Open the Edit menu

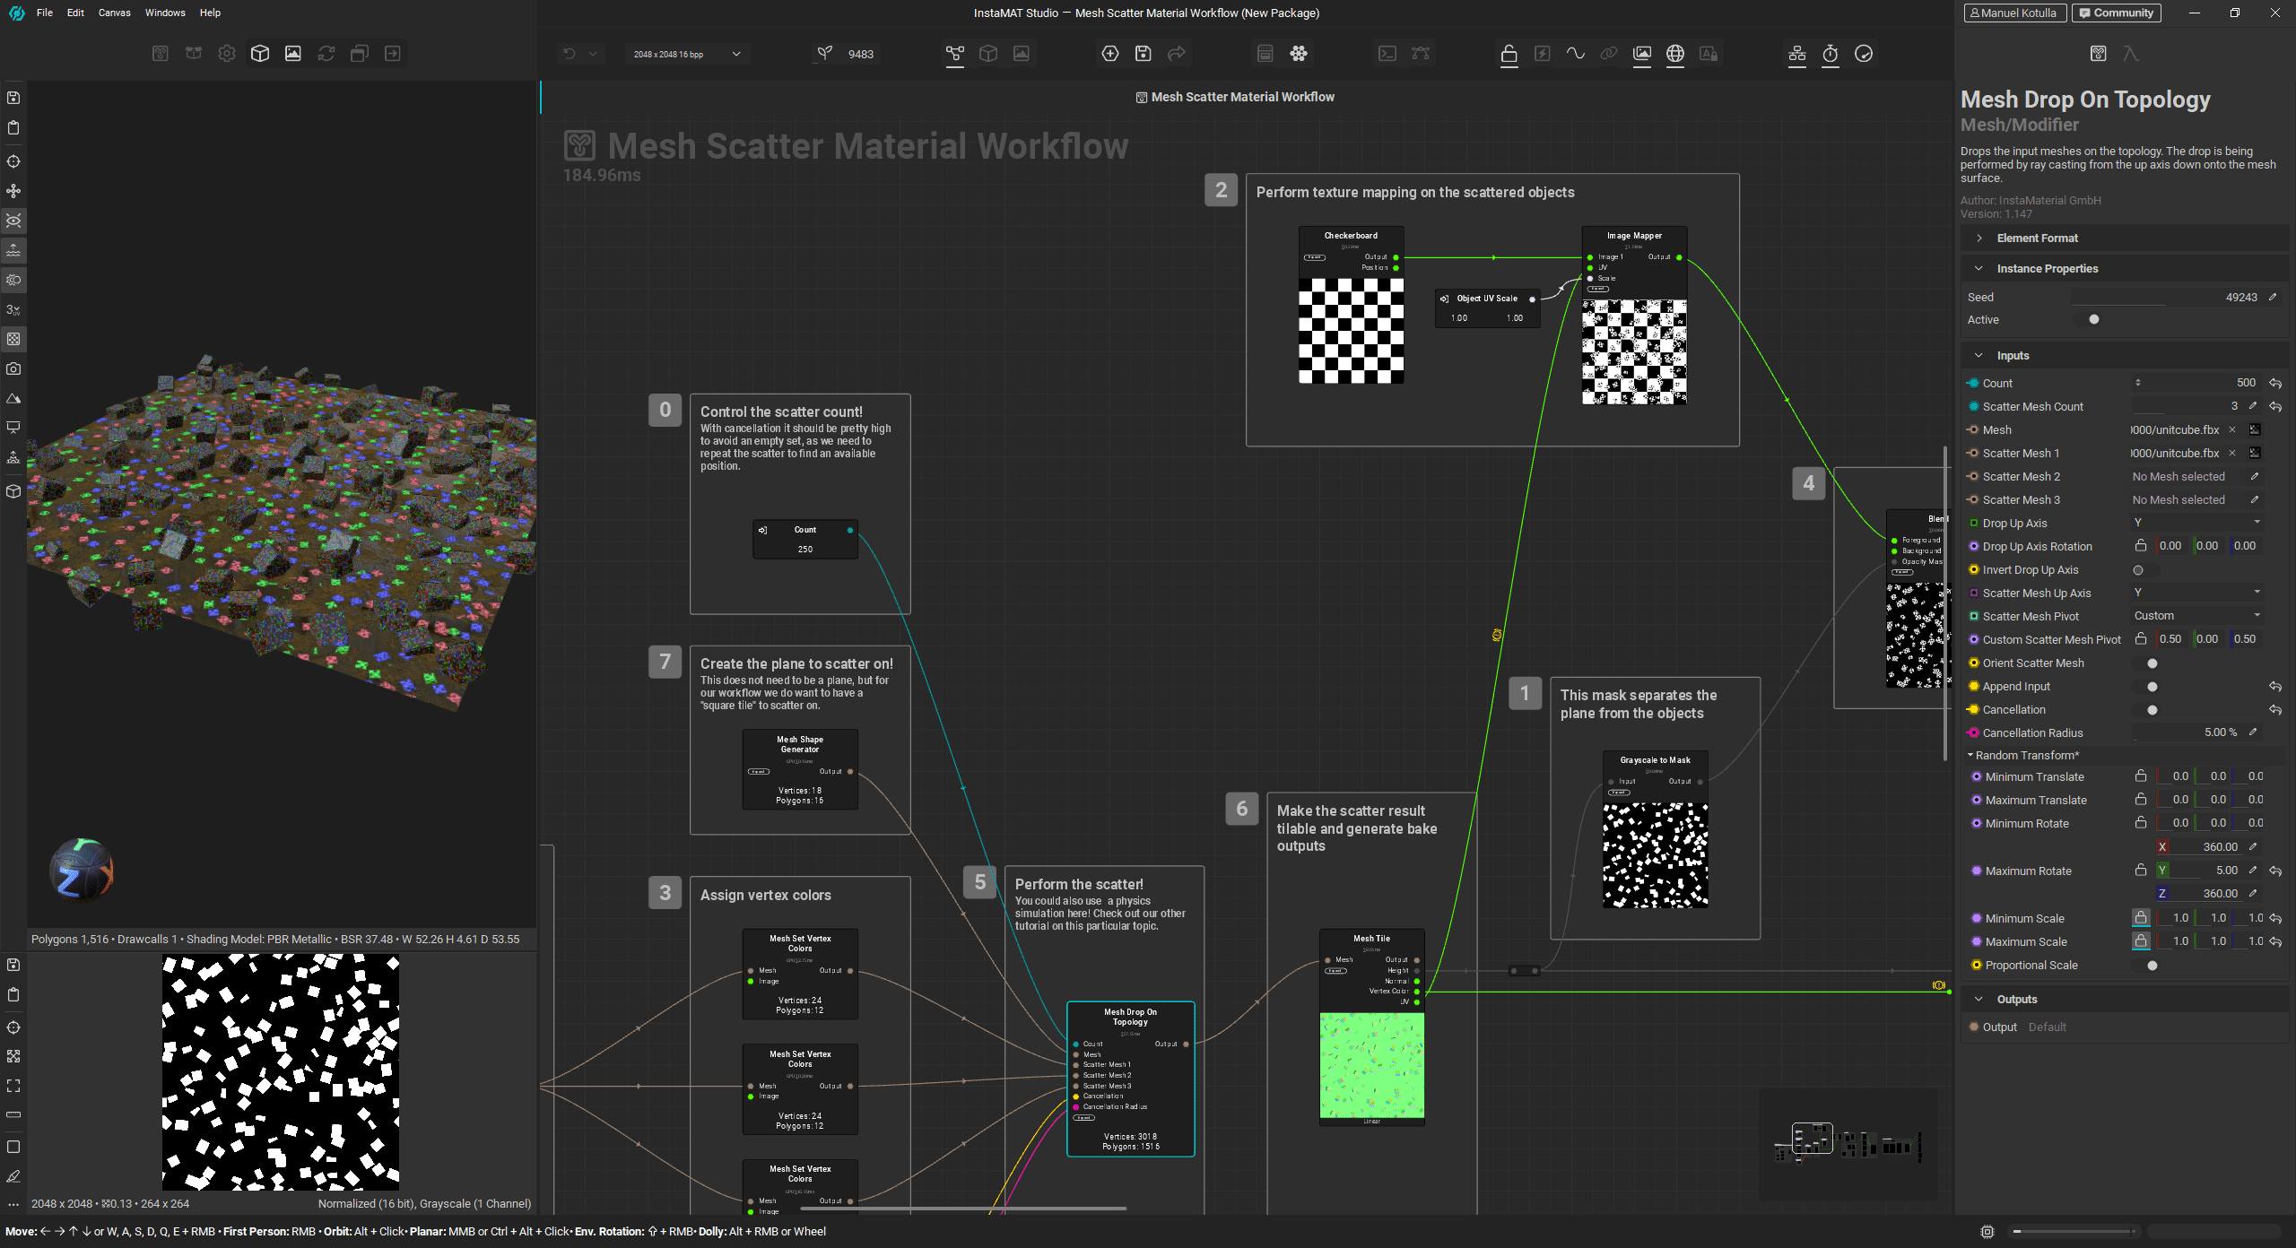tap(75, 13)
